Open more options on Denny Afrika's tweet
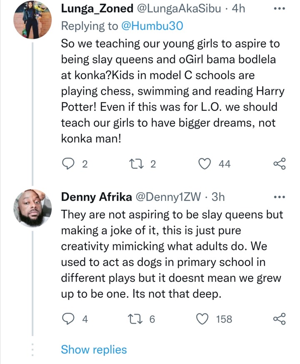The height and width of the screenshot is (364, 300). click(280, 197)
